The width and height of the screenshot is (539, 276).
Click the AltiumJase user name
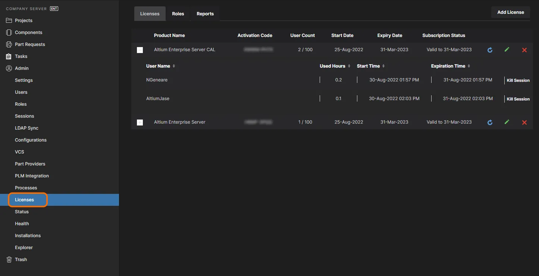point(158,99)
